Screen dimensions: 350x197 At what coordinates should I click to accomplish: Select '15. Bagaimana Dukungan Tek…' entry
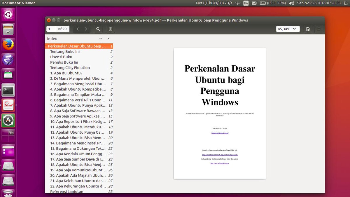click(79, 149)
